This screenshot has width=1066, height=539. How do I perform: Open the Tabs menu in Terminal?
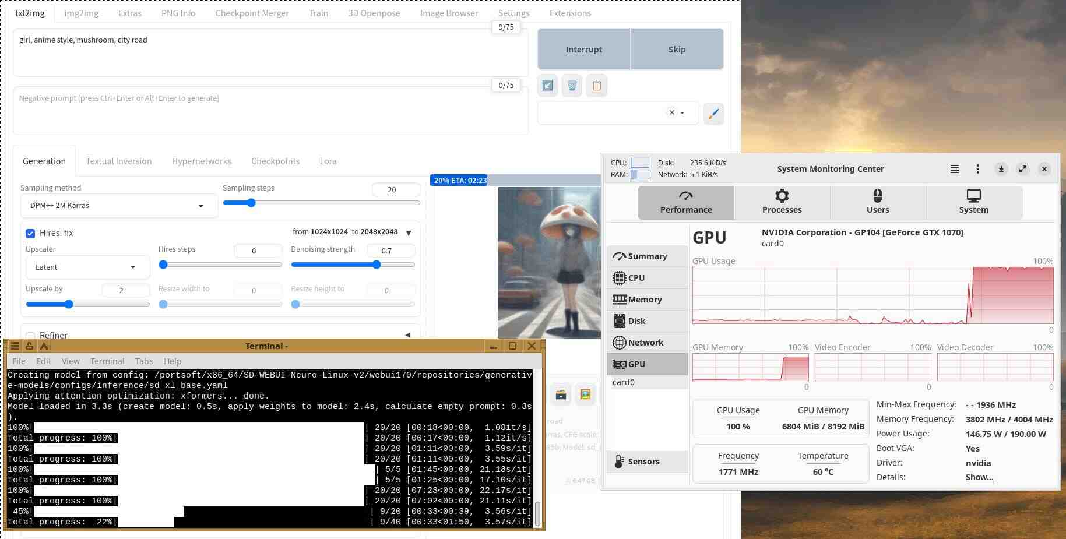(144, 361)
